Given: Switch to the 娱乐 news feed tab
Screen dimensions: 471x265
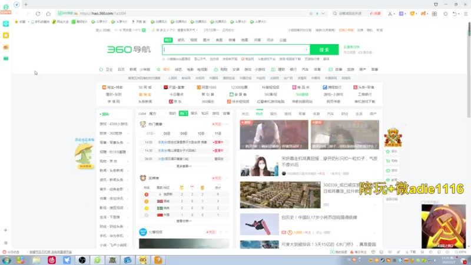Looking at the screenshot, I should [273, 114].
